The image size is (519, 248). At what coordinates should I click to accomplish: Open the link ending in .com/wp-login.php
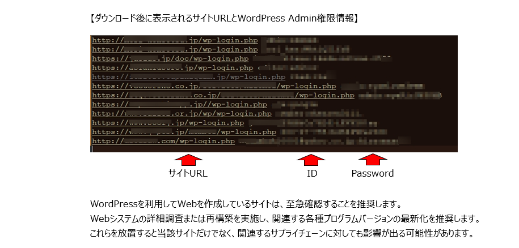pyautogui.click(x=163, y=142)
